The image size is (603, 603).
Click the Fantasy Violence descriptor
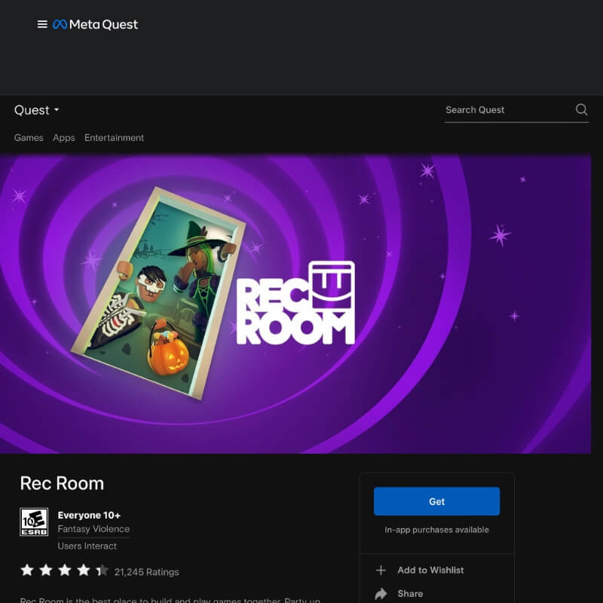click(x=93, y=529)
